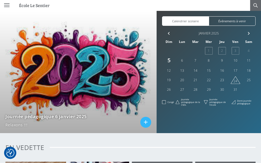The image size is (261, 163).
Task: Switch to Événements à venir tab
Action: pos(232,21)
